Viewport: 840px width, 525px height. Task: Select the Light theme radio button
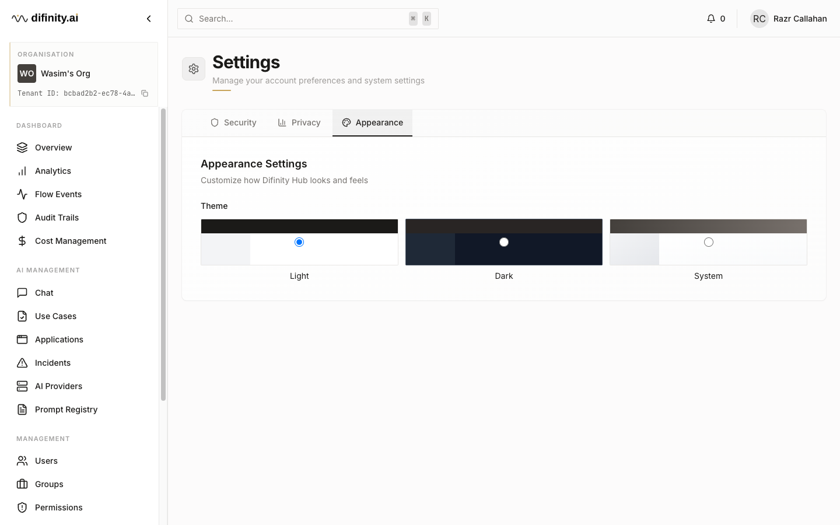click(299, 242)
